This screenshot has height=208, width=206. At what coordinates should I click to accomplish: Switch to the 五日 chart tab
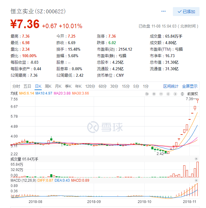27,86
